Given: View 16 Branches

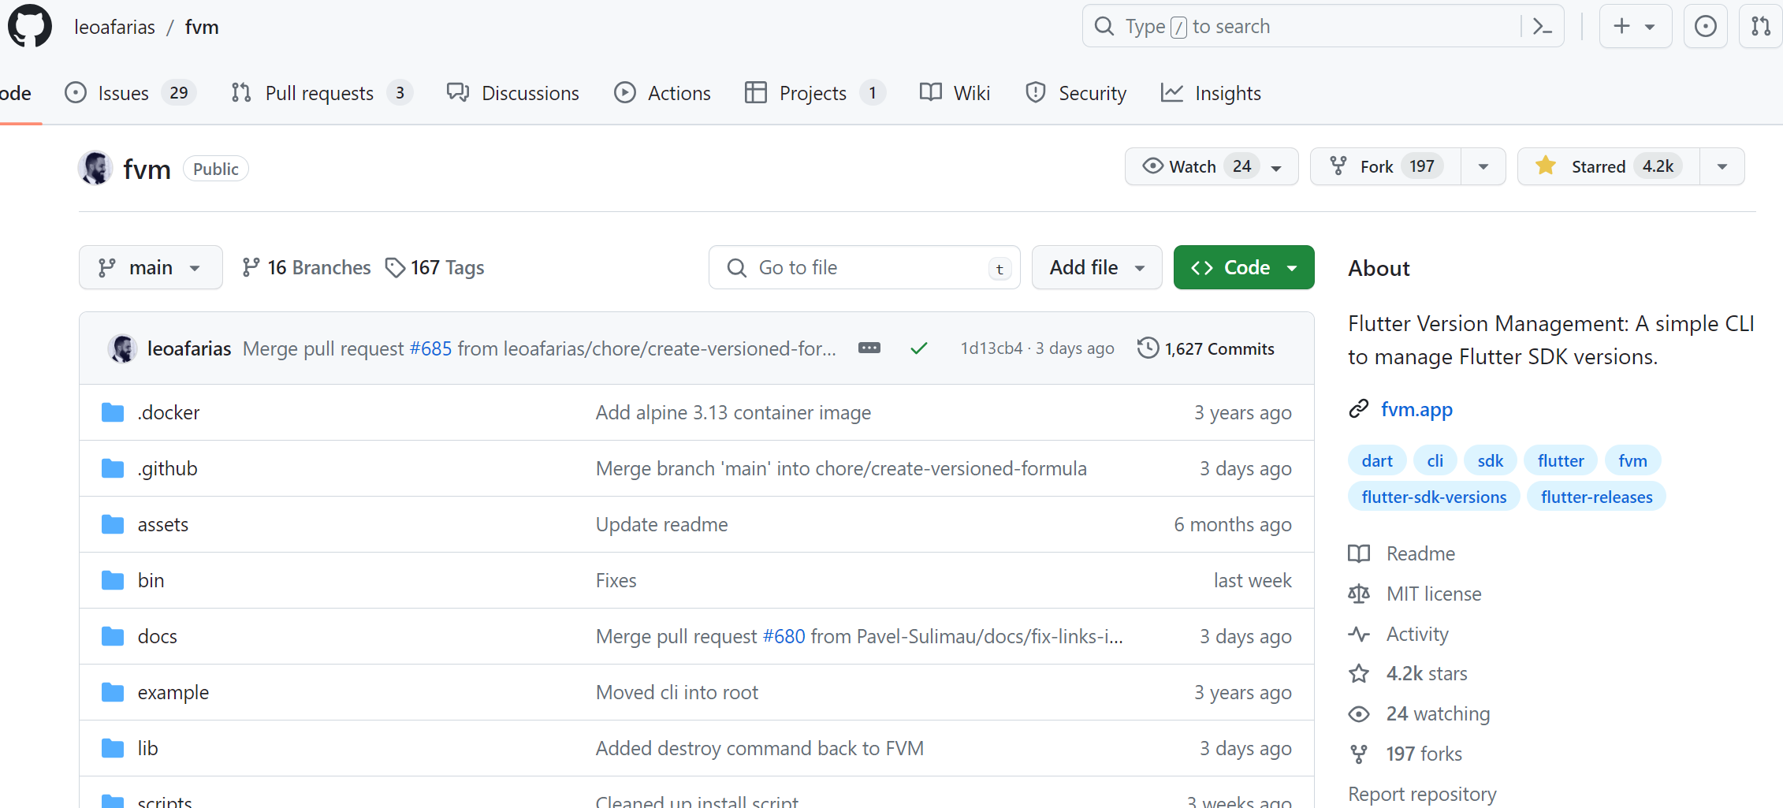Looking at the screenshot, I should pyautogui.click(x=307, y=267).
